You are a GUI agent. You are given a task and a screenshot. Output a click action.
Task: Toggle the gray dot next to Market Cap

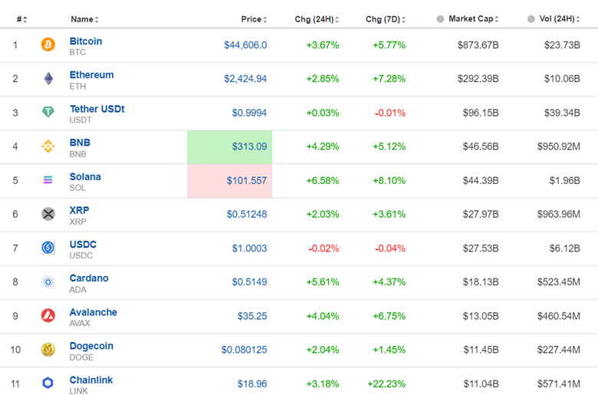point(440,18)
